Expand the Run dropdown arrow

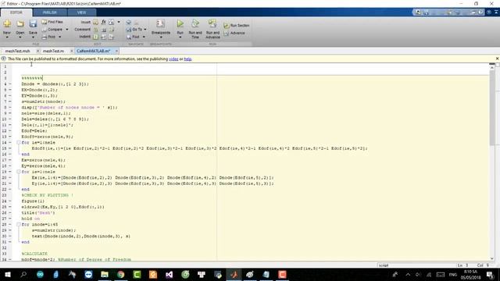180,37
